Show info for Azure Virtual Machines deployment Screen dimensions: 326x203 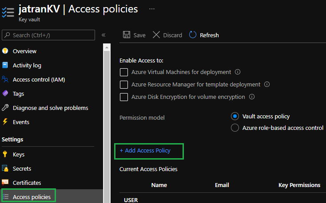pos(238,72)
